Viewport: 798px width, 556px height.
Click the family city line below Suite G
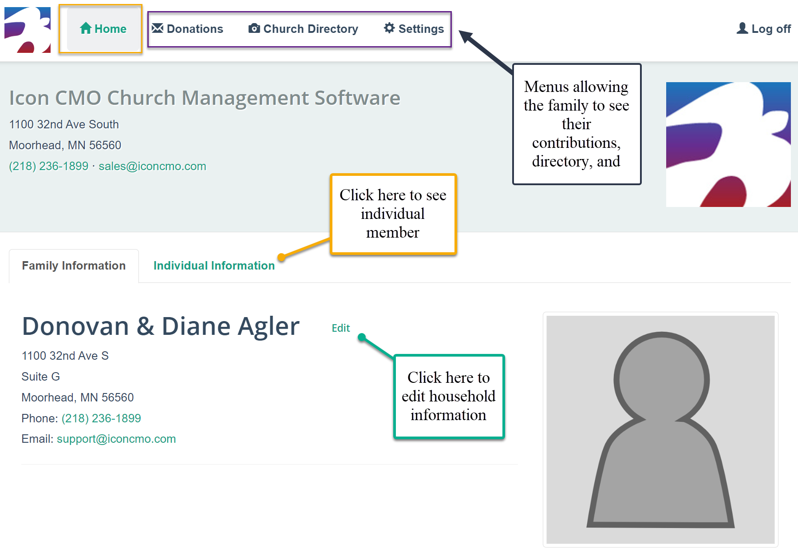tap(78, 397)
